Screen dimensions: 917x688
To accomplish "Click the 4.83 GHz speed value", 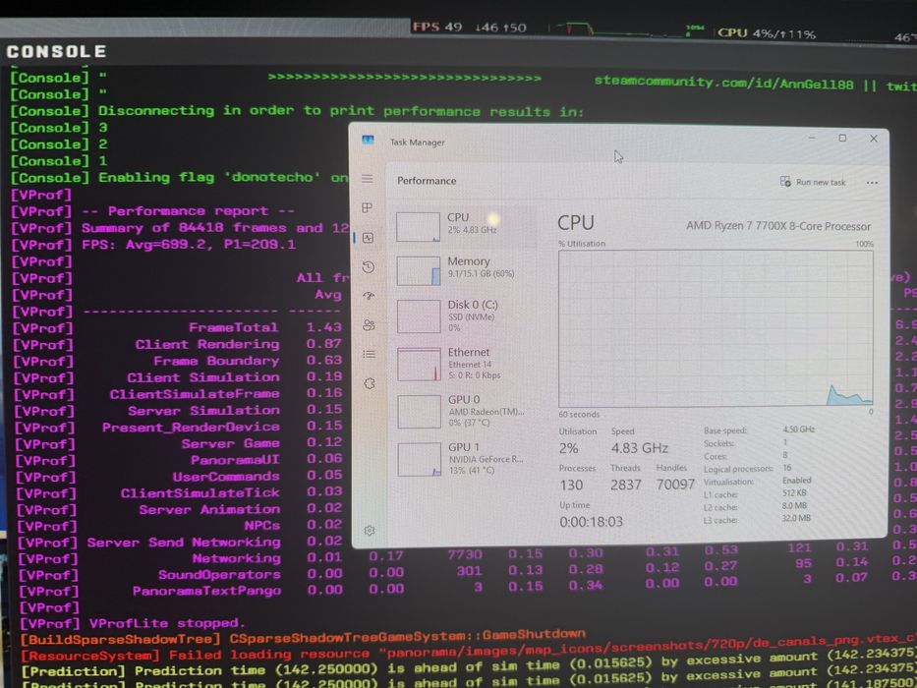I will tap(640, 448).
